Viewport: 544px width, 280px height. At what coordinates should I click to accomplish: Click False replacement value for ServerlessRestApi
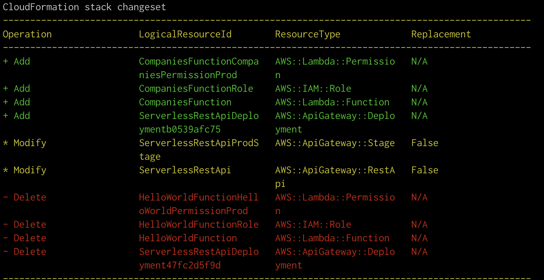(425, 170)
